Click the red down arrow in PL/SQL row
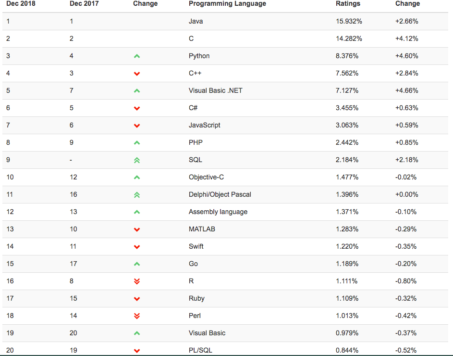This screenshot has height=356, width=453. (137, 351)
